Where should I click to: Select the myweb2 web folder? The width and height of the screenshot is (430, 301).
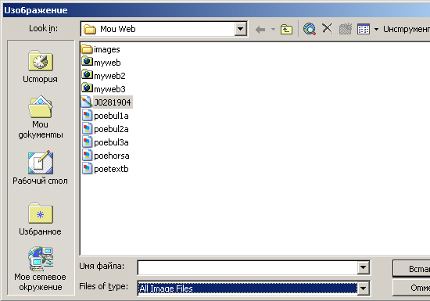pos(103,76)
